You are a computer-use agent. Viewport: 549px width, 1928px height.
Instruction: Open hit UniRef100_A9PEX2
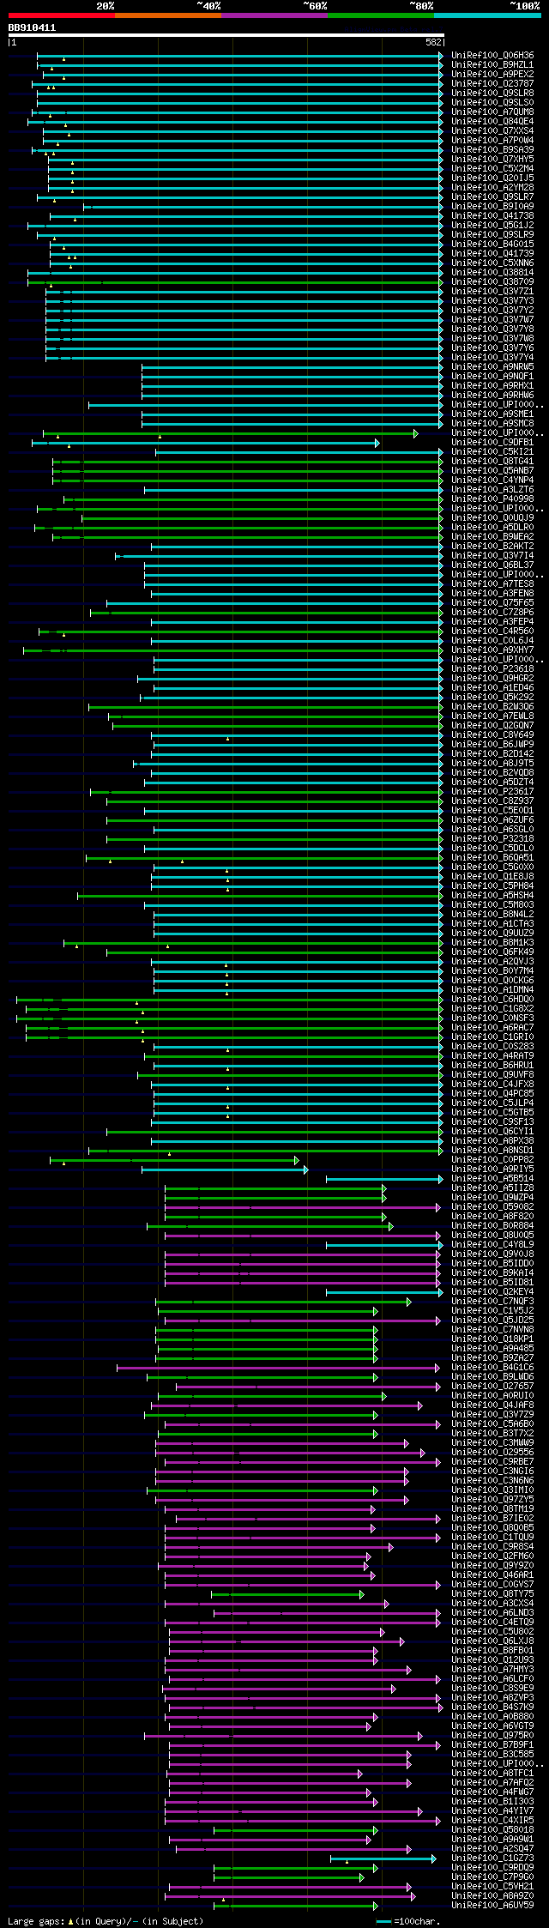click(x=492, y=74)
